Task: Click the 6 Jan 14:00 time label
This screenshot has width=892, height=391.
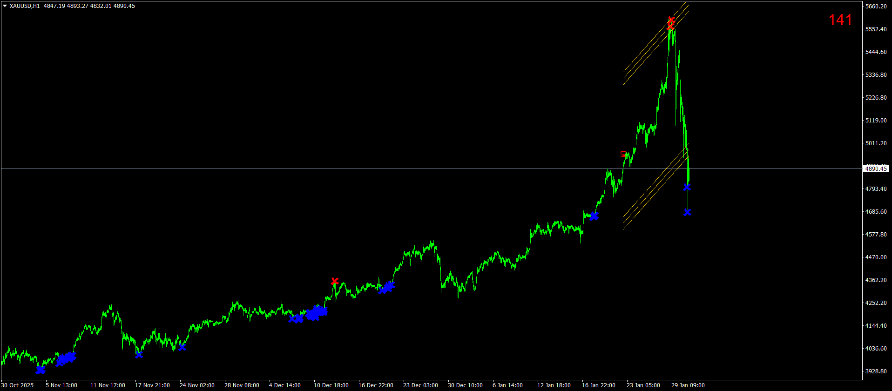Action: pos(507,385)
